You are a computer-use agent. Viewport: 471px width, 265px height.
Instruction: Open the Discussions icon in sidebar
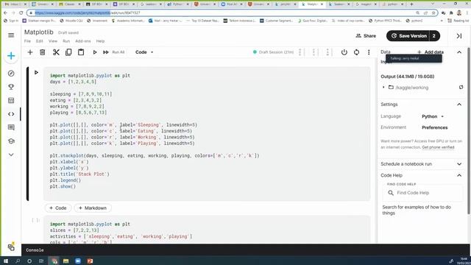[x=11, y=127]
